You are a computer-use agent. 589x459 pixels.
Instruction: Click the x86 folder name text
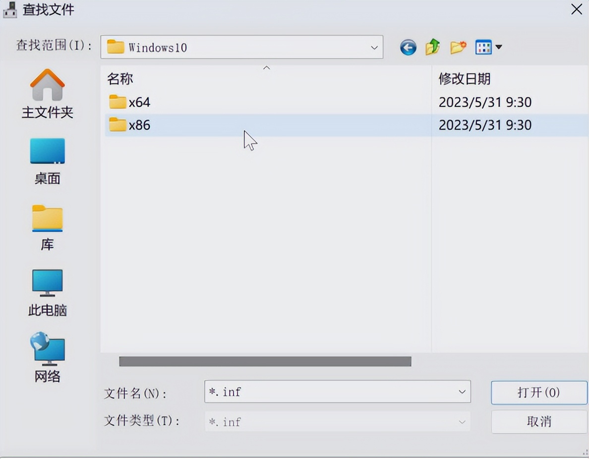click(139, 125)
